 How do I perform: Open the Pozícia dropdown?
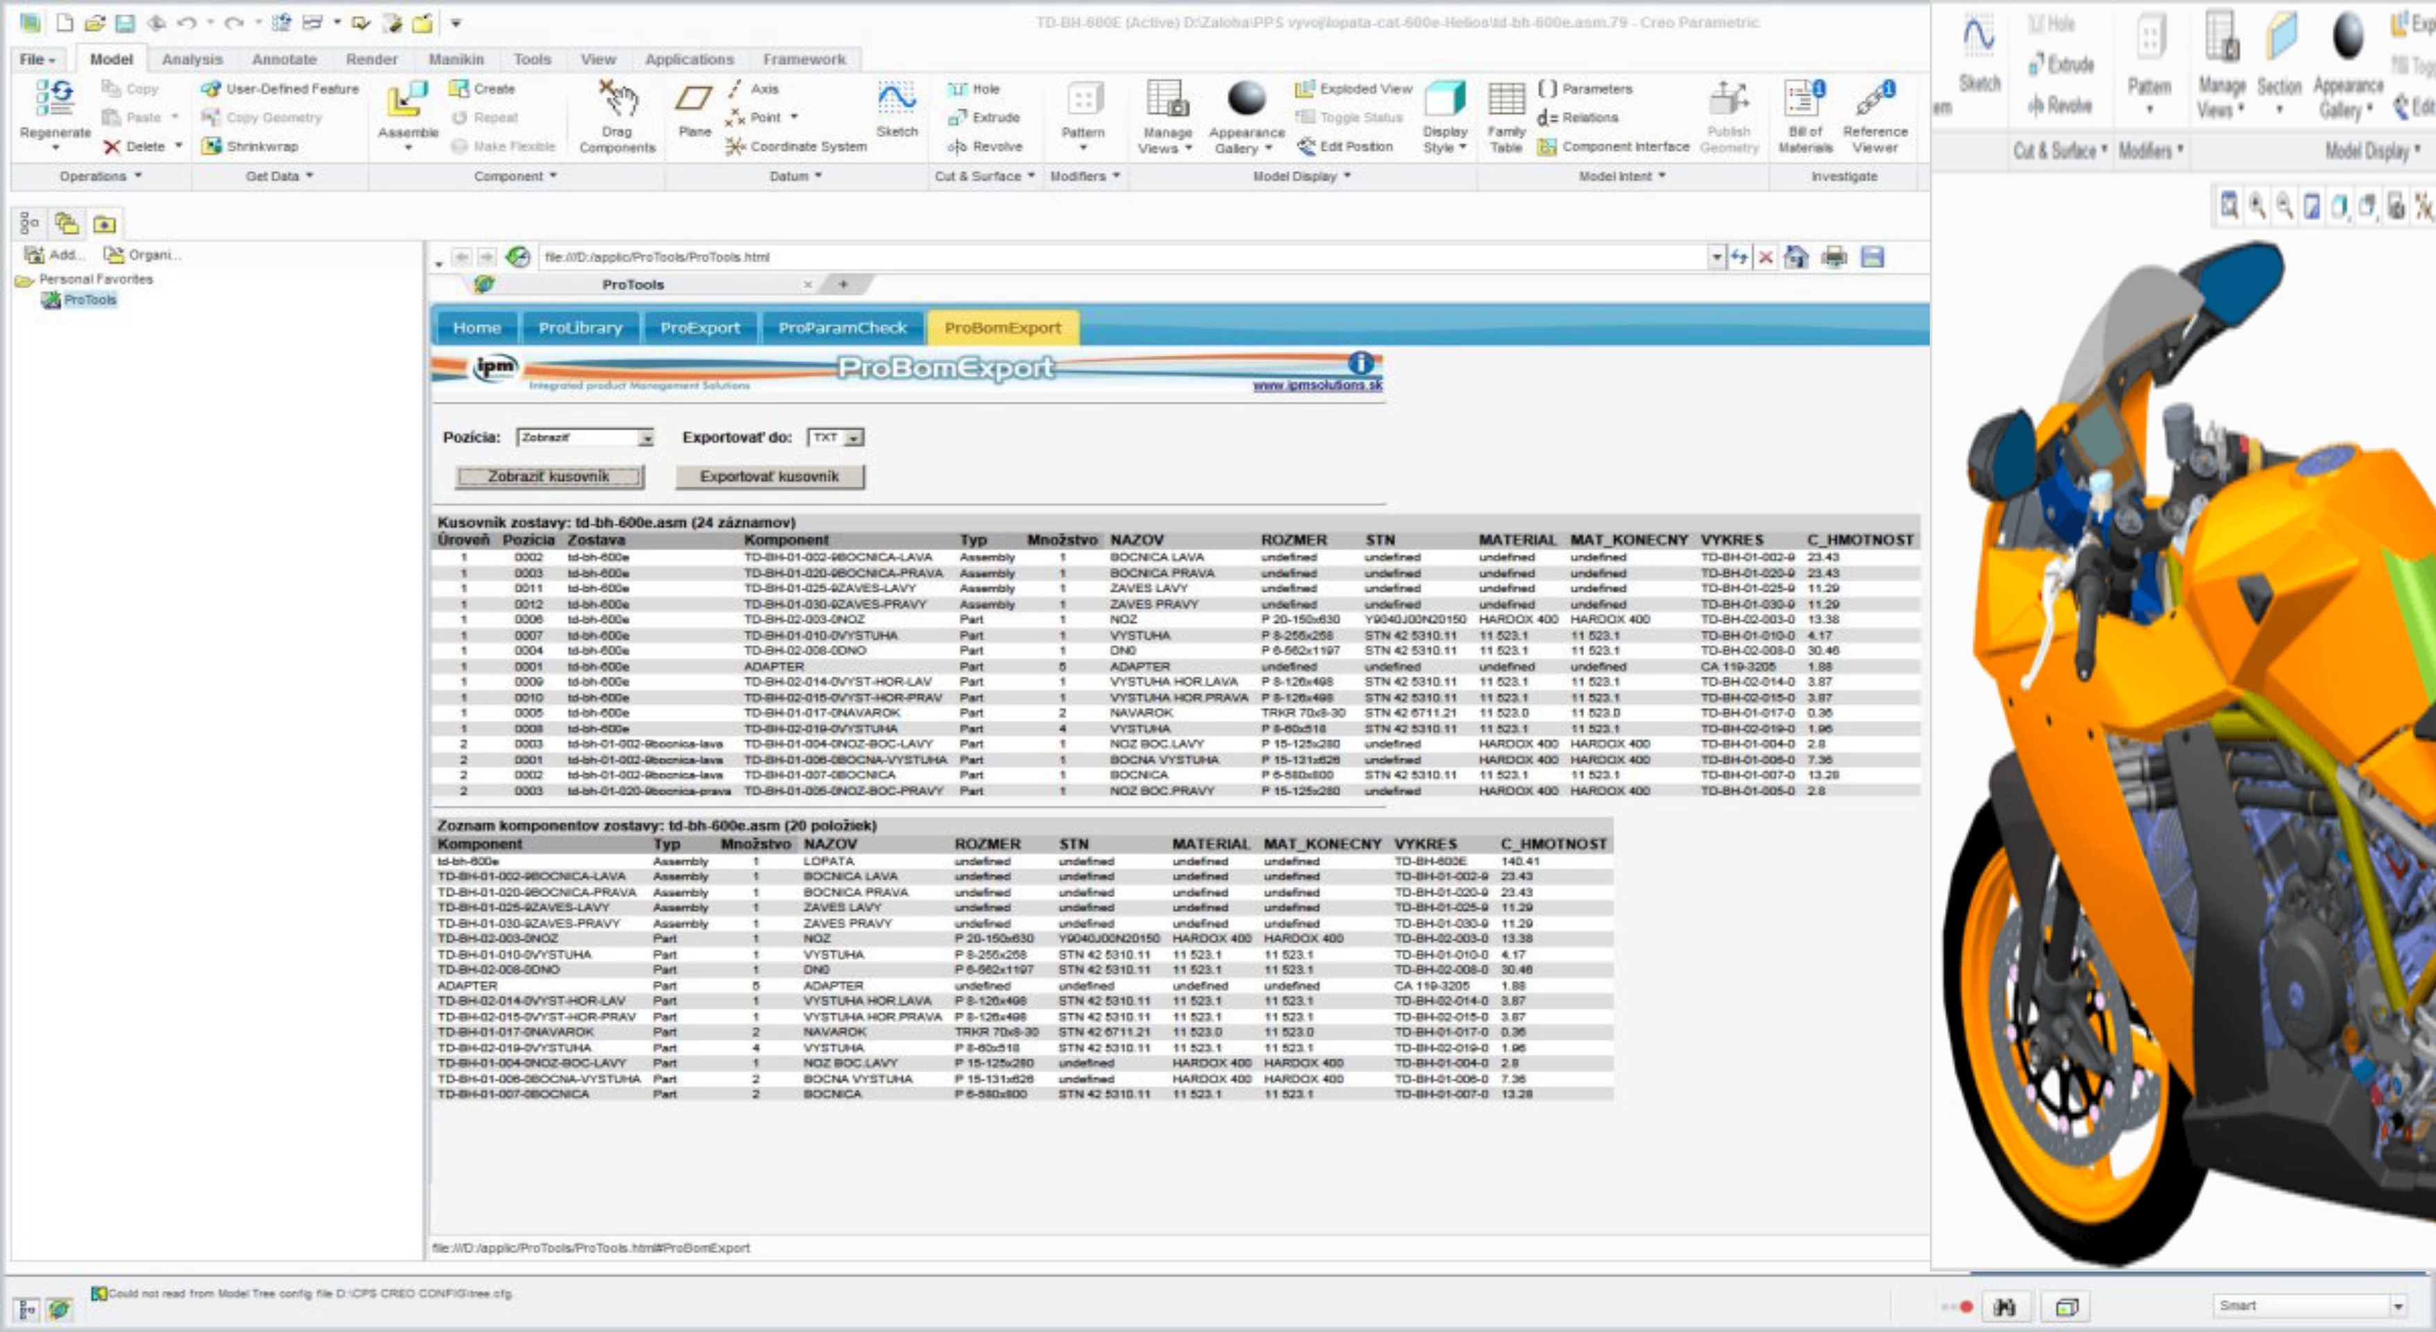pos(585,438)
